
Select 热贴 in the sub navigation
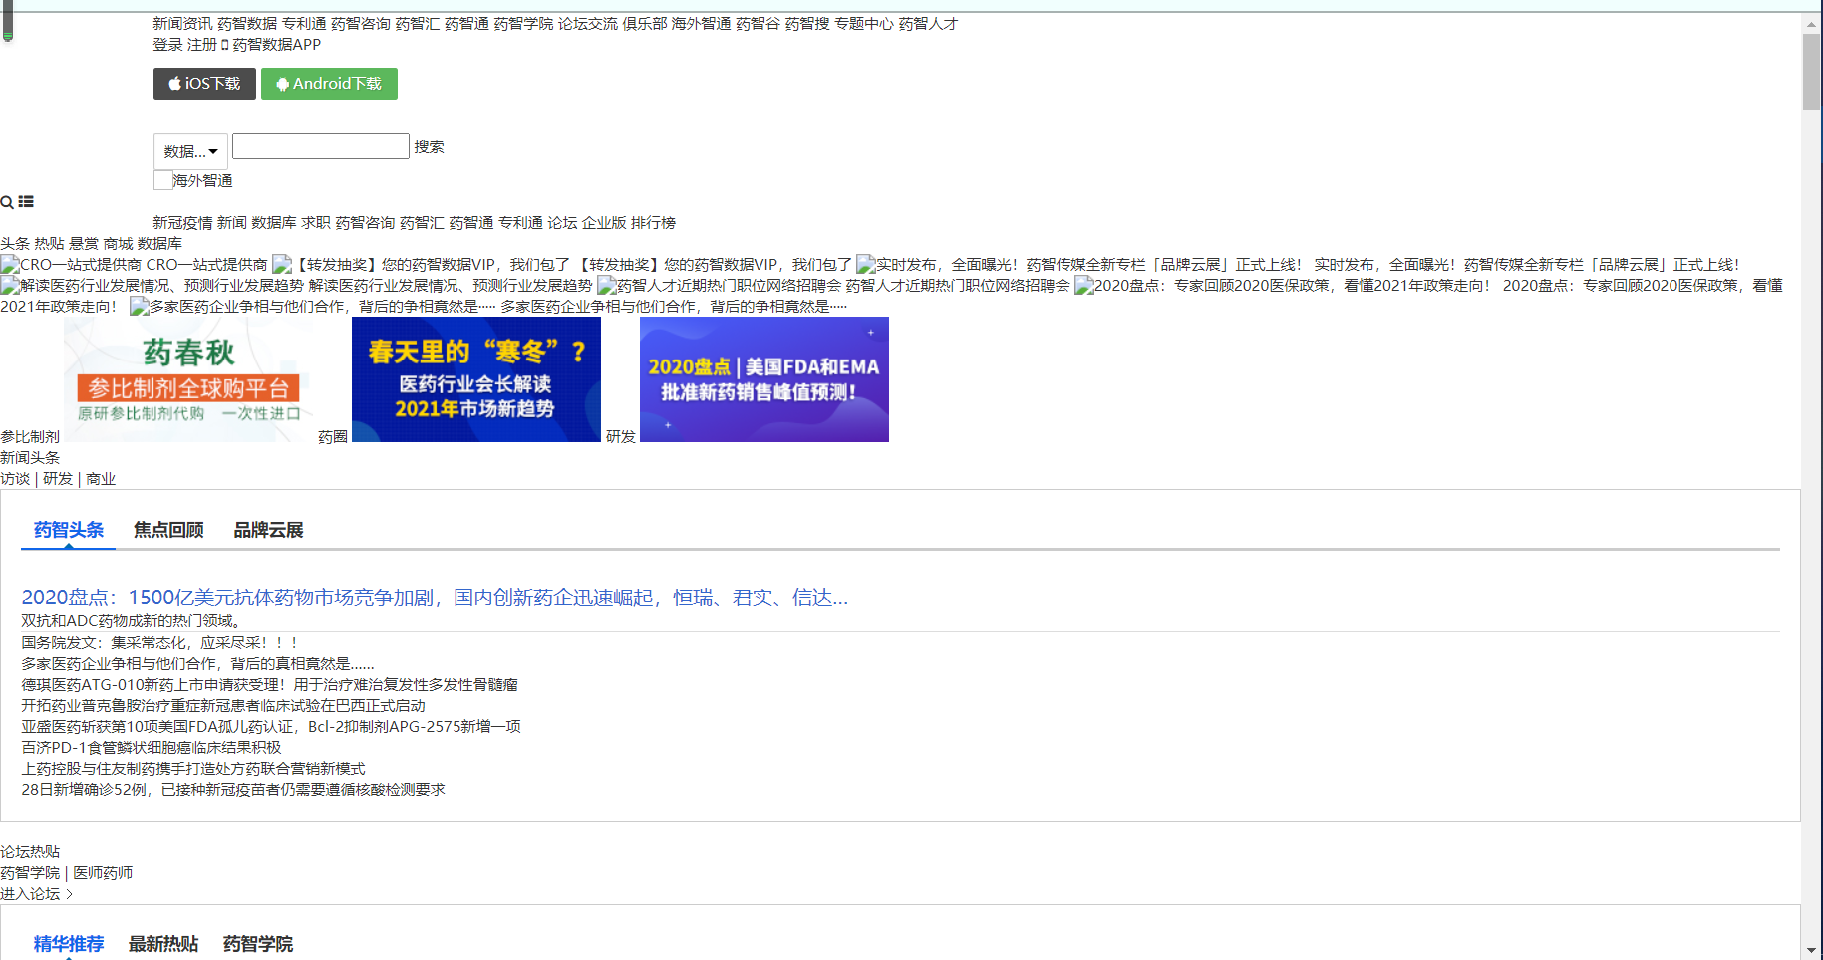(49, 244)
